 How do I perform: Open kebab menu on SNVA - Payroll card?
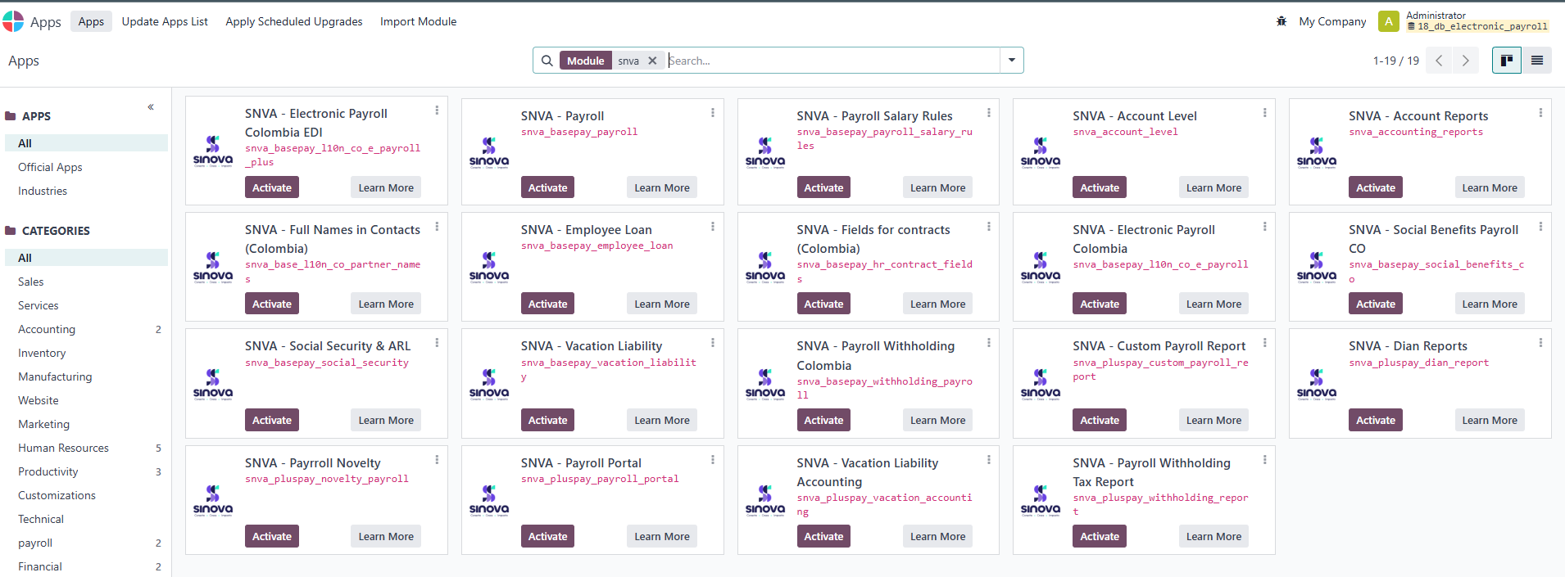[x=713, y=113]
